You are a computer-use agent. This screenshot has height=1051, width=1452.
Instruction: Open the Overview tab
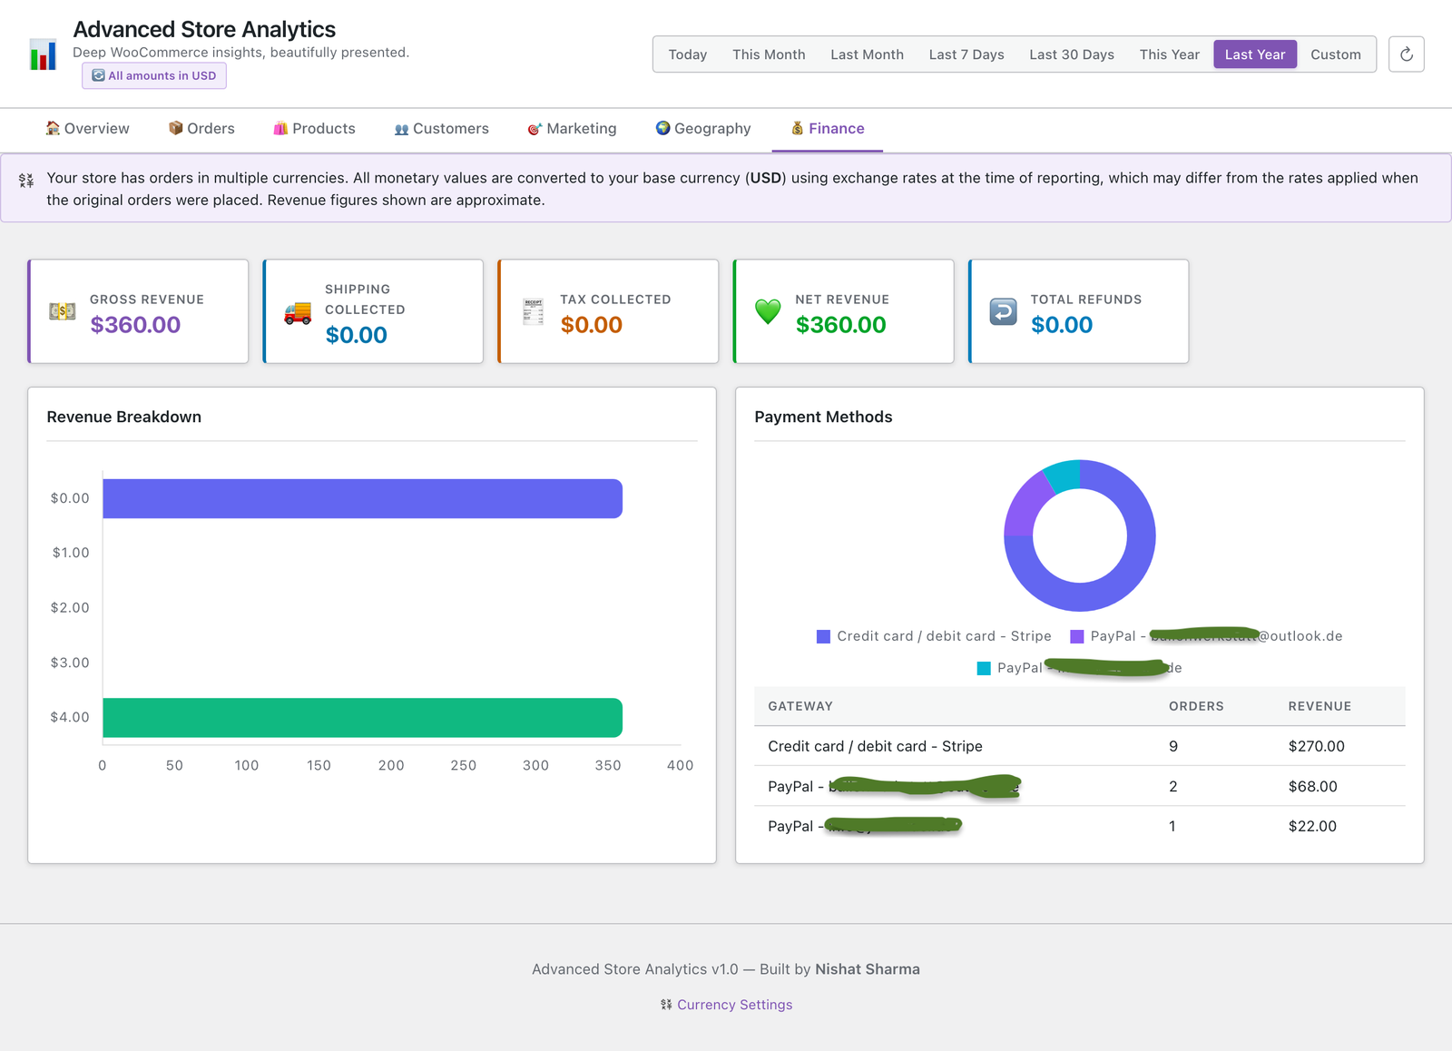click(88, 129)
